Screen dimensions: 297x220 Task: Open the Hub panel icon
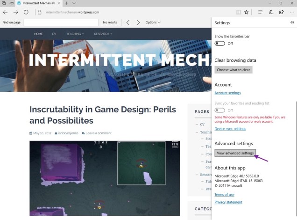coord(261,12)
